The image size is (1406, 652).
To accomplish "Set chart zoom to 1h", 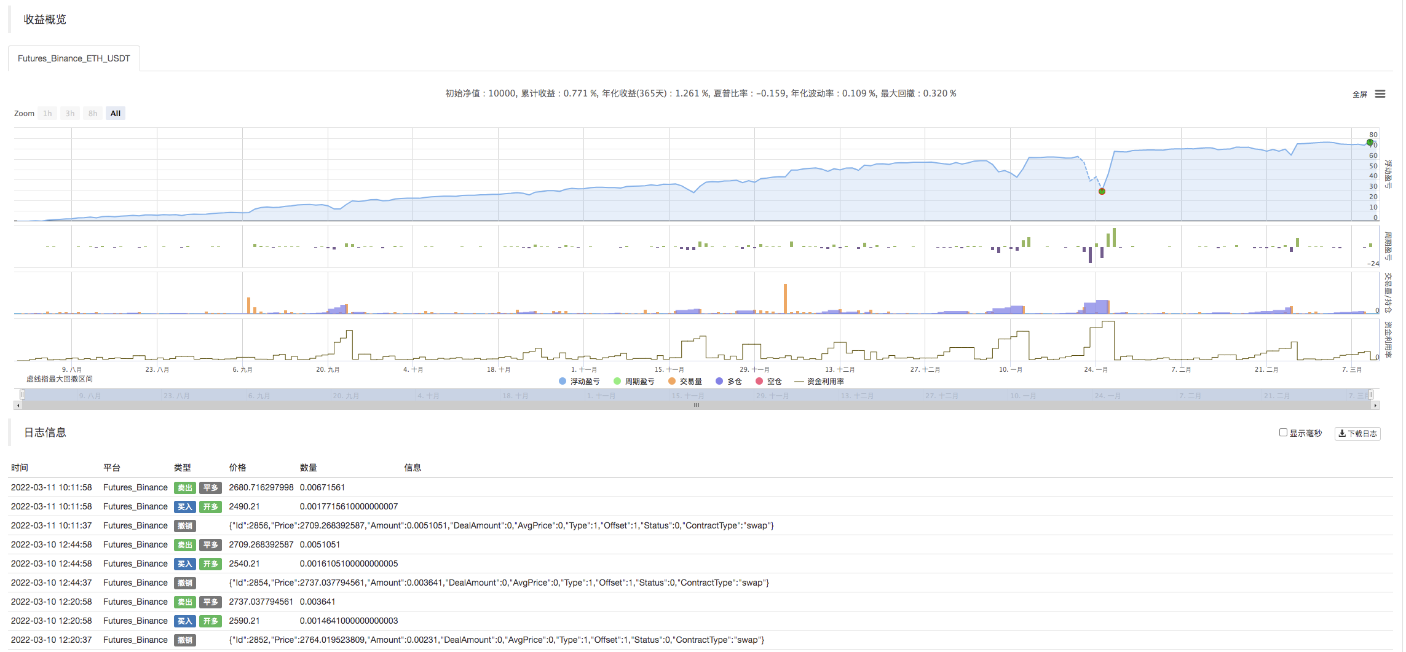I will point(47,114).
